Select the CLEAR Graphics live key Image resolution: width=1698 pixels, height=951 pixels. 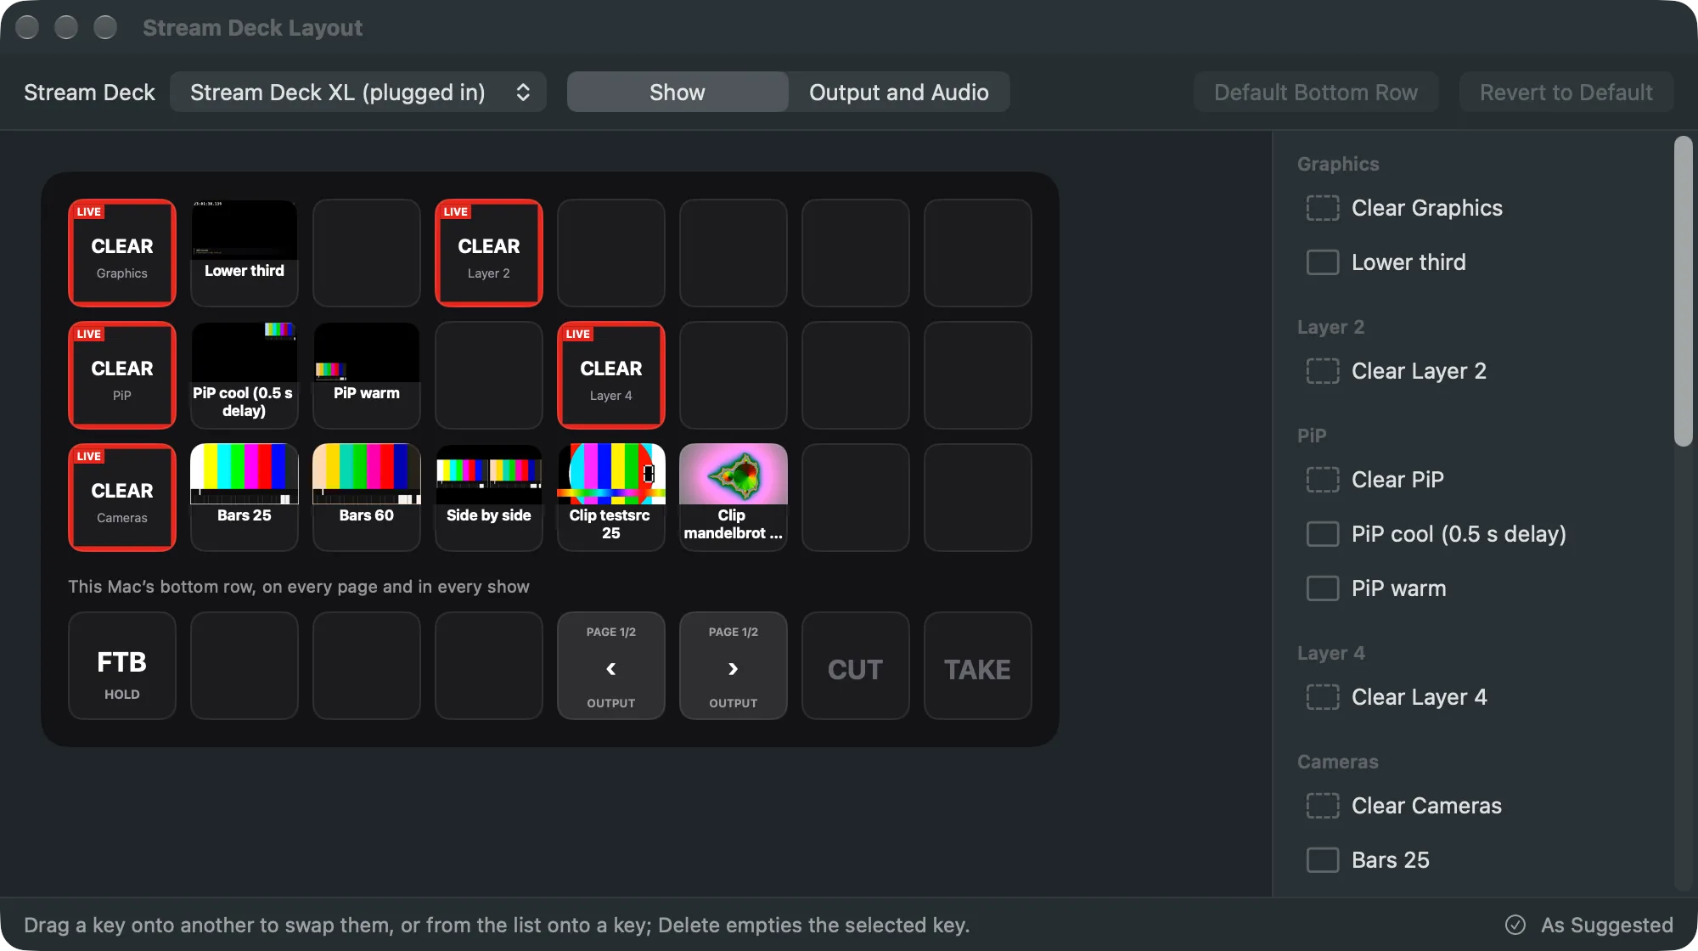click(122, 253)
